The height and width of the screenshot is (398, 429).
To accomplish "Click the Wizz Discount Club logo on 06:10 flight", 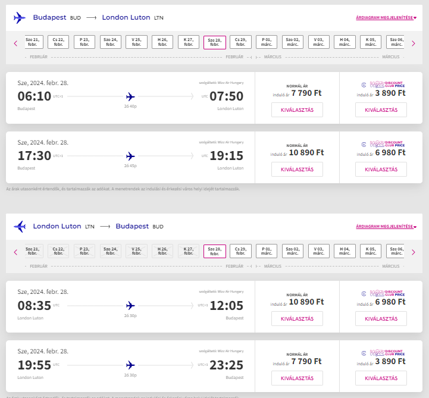I will tap(383, 84).
